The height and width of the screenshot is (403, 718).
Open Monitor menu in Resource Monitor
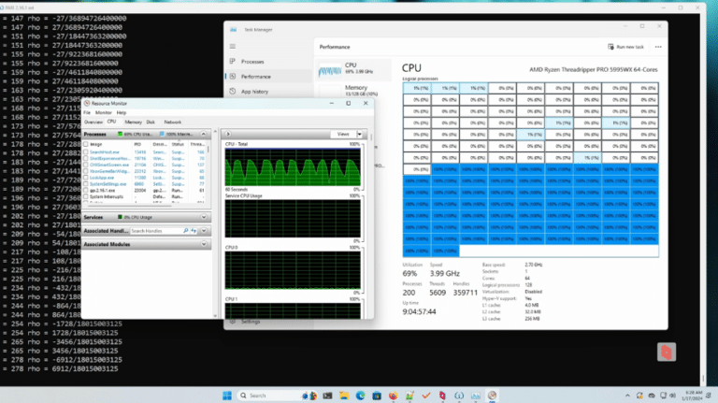click(103, 112)
